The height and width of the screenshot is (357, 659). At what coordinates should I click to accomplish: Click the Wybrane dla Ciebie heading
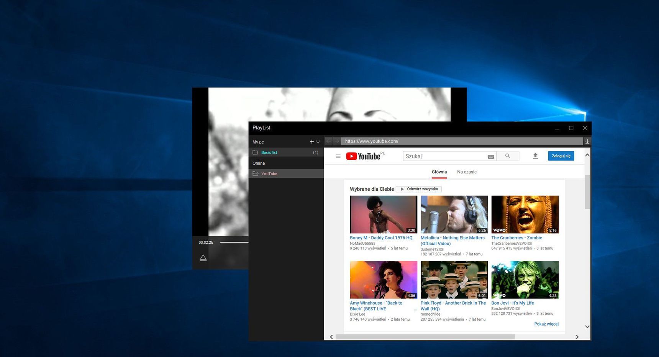372,189
